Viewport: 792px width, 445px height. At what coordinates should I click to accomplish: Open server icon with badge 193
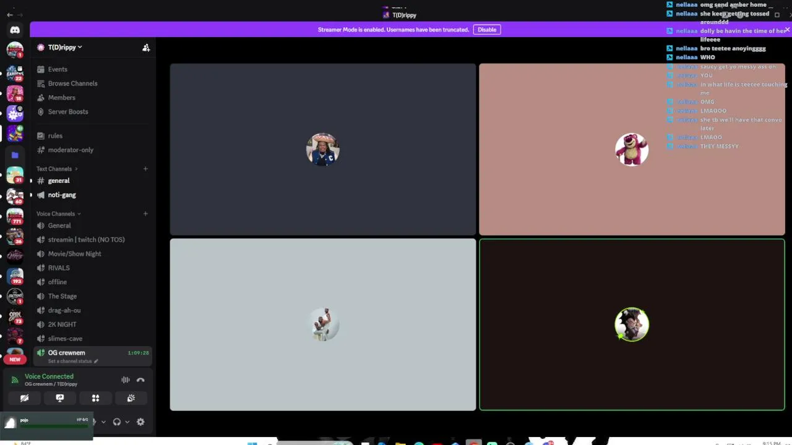click(x=15, y=276)
